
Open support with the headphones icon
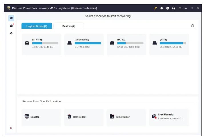point(174,8)
